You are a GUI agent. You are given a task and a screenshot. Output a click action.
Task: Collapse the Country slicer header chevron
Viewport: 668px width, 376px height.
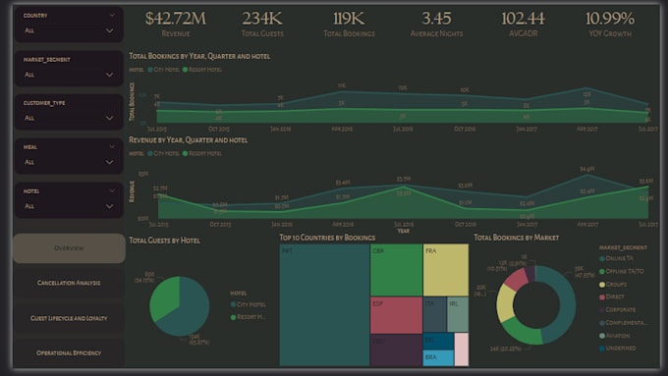(112, 16)
